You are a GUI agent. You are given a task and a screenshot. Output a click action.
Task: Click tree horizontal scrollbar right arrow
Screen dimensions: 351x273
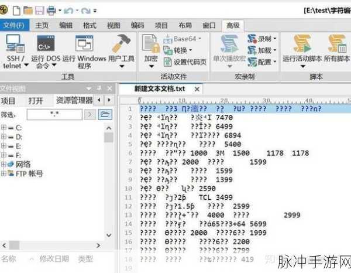coord(98,245)
